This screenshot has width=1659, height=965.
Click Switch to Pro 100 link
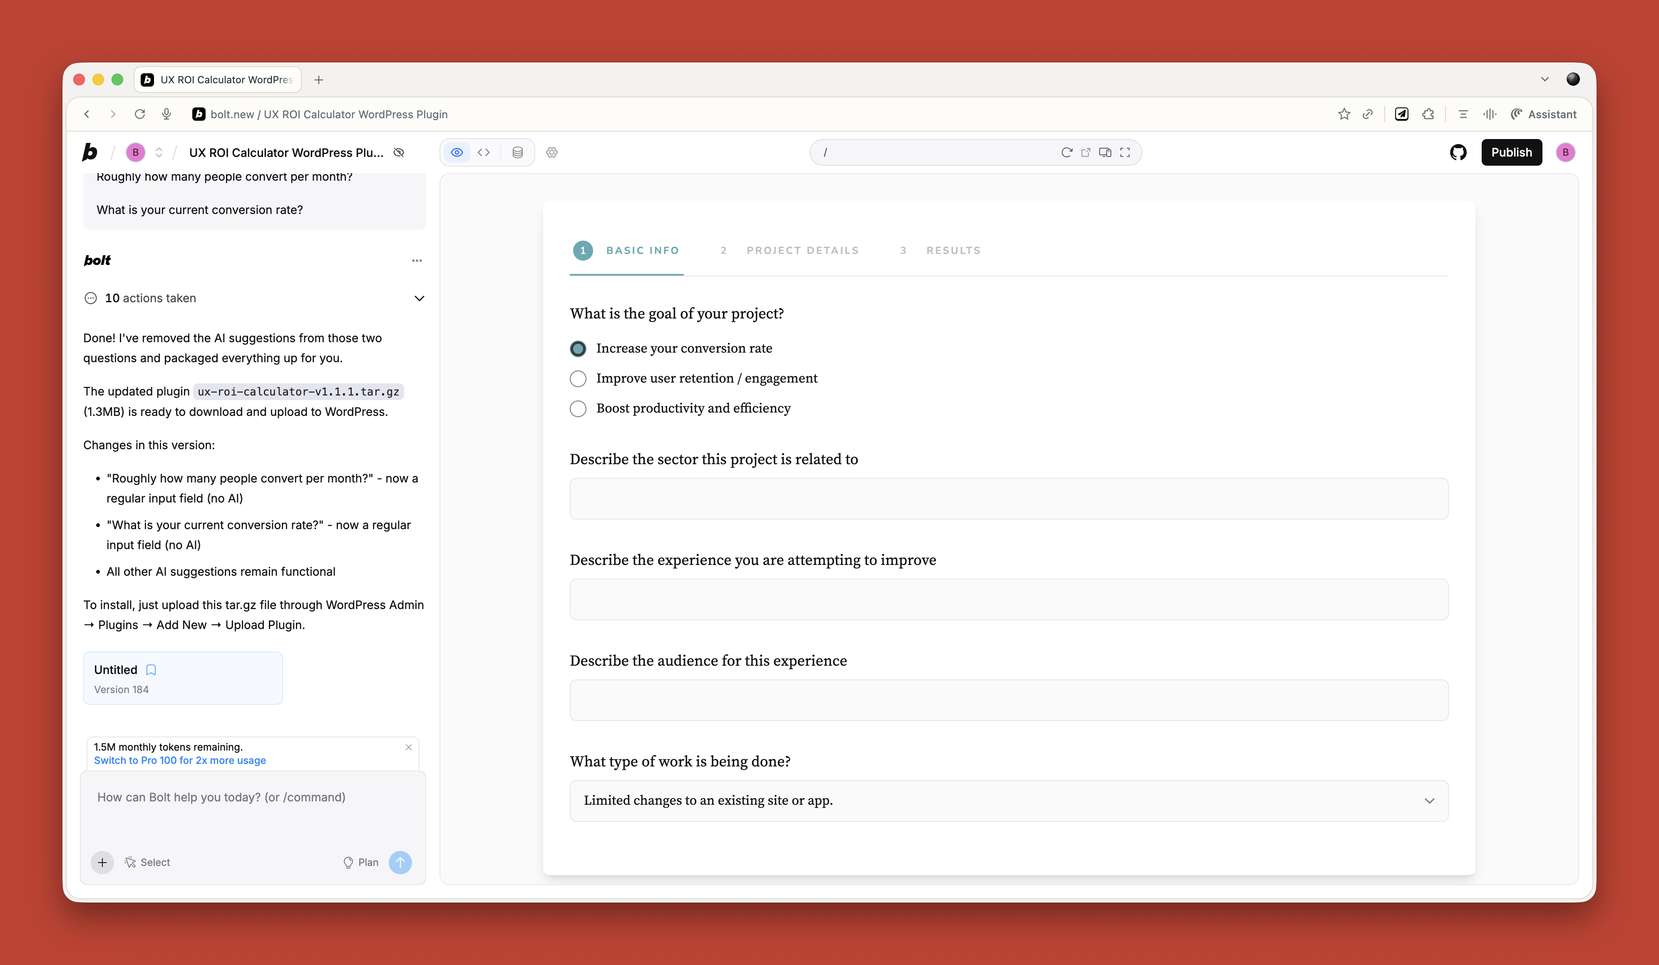180,760
